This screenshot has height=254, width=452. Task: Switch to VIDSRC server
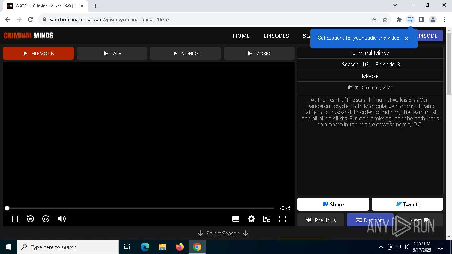coord(259,53)
